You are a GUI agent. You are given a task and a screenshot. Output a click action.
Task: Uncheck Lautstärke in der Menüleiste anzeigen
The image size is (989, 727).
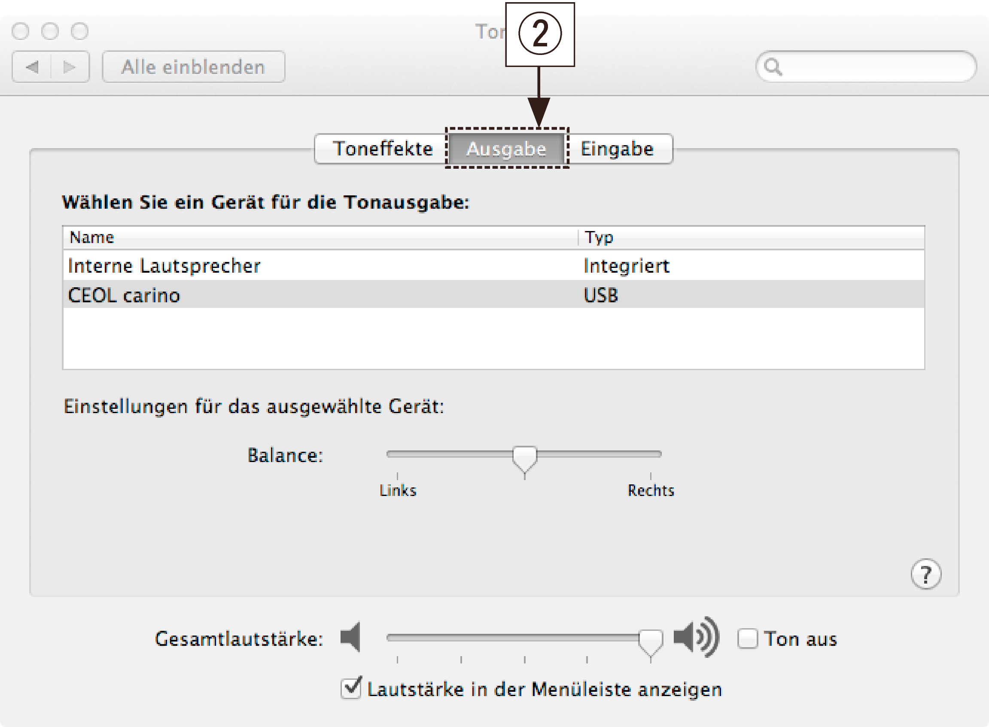351,689
